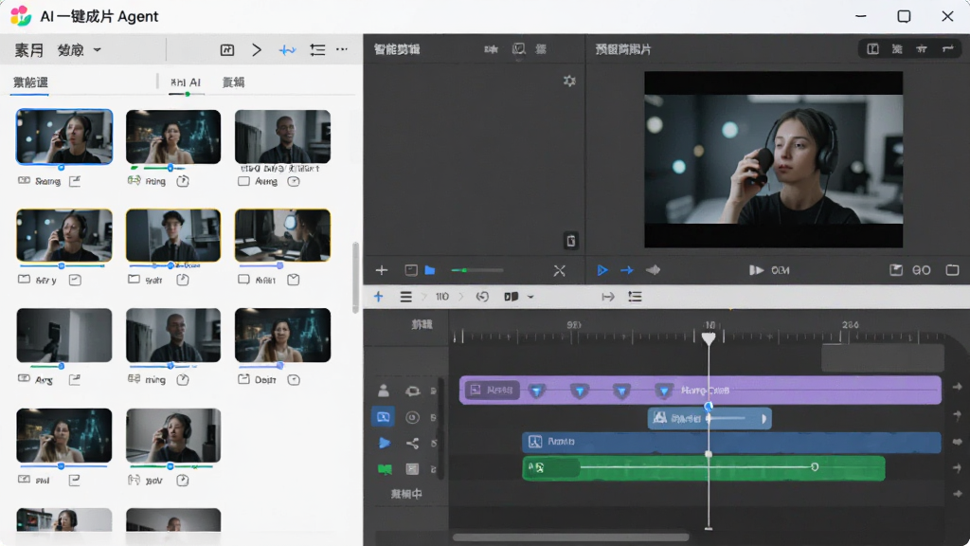Tick the checkbox under the smiling man thumbnail

click(x=243, y=181)
